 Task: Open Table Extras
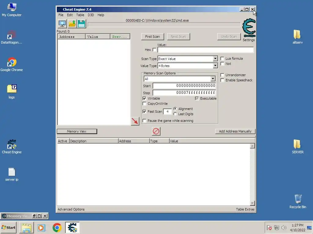(x=245, y=209)
